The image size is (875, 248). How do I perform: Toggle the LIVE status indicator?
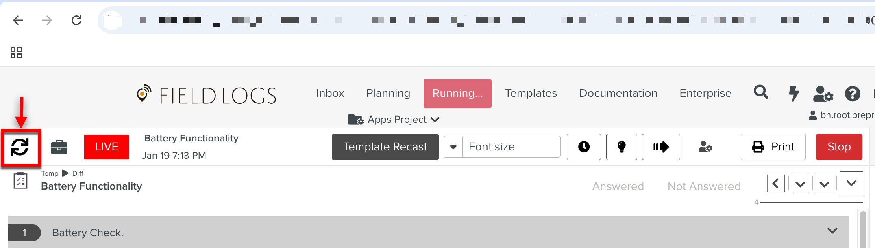[x=107, y=147]
